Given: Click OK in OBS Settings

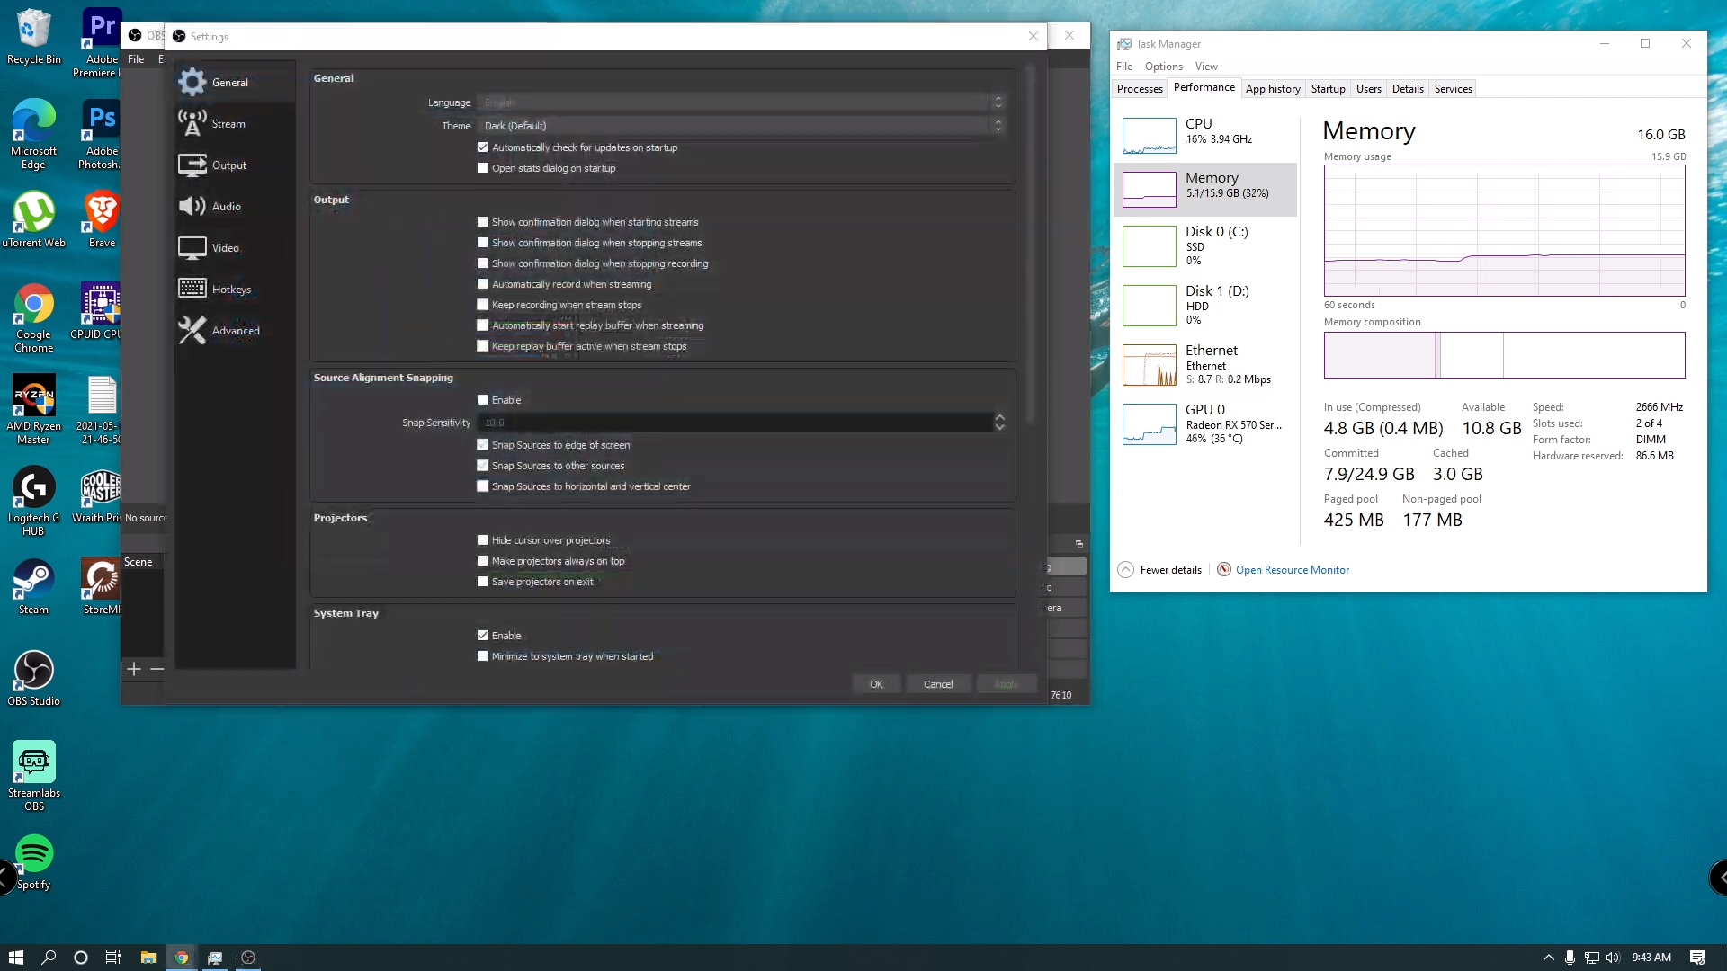Looking at the screenshot, I should (x=876, y=684).
